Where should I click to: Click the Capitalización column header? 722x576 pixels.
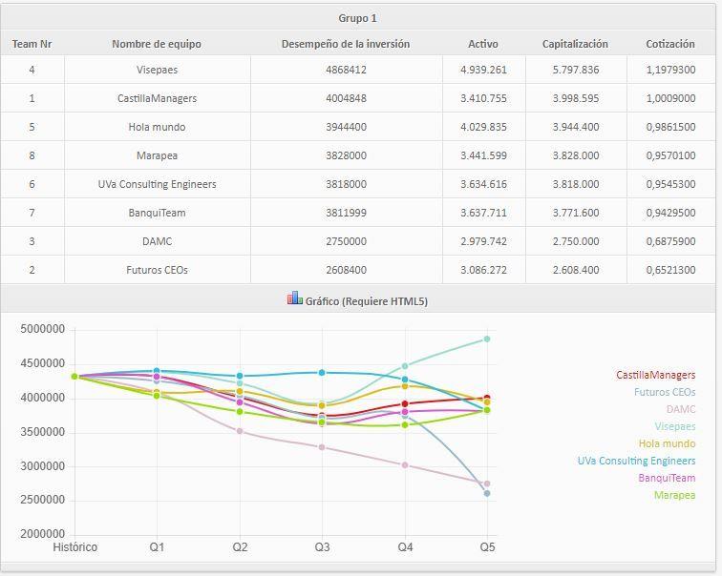575,44
